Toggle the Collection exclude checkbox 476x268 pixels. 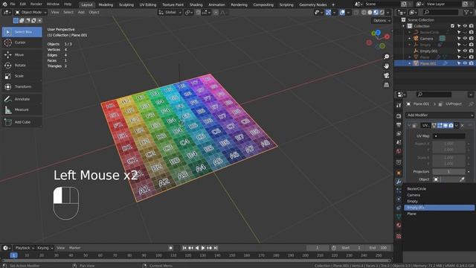pos(452,26)
